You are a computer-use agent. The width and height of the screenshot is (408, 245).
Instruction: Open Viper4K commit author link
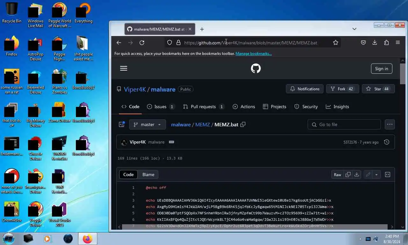point(138,142)
